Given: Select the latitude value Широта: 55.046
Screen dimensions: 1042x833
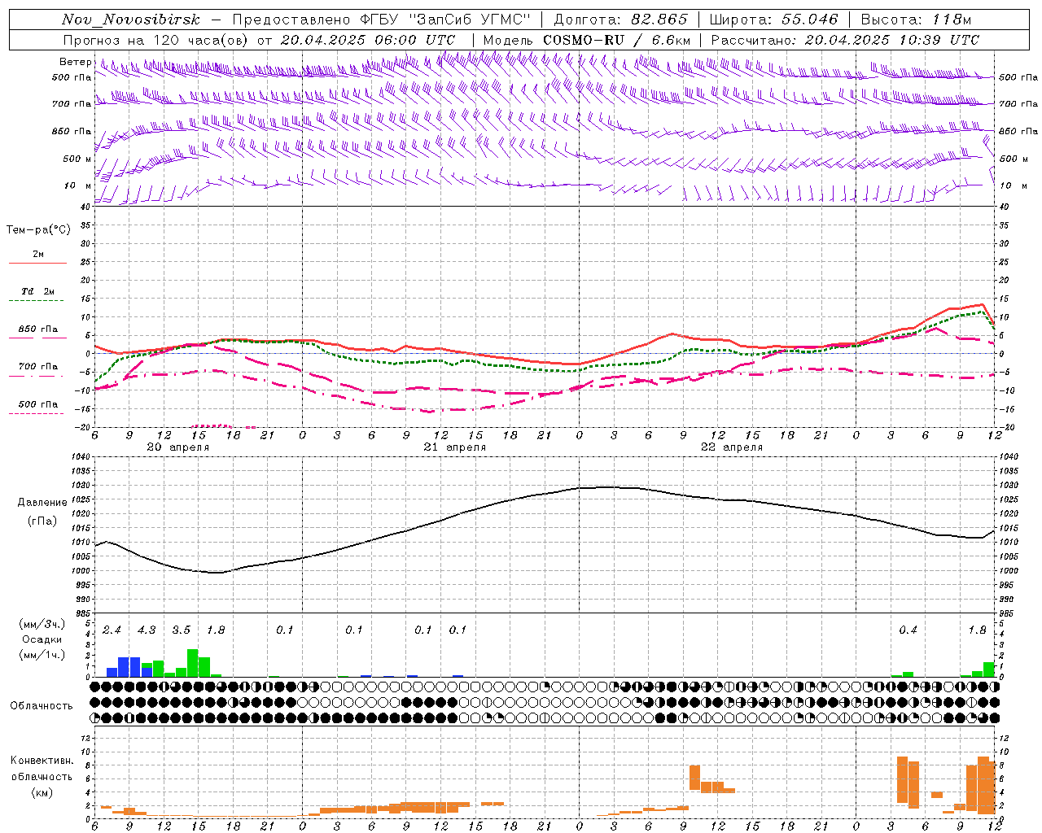Looking at the screenshot, I should [773, 20].
